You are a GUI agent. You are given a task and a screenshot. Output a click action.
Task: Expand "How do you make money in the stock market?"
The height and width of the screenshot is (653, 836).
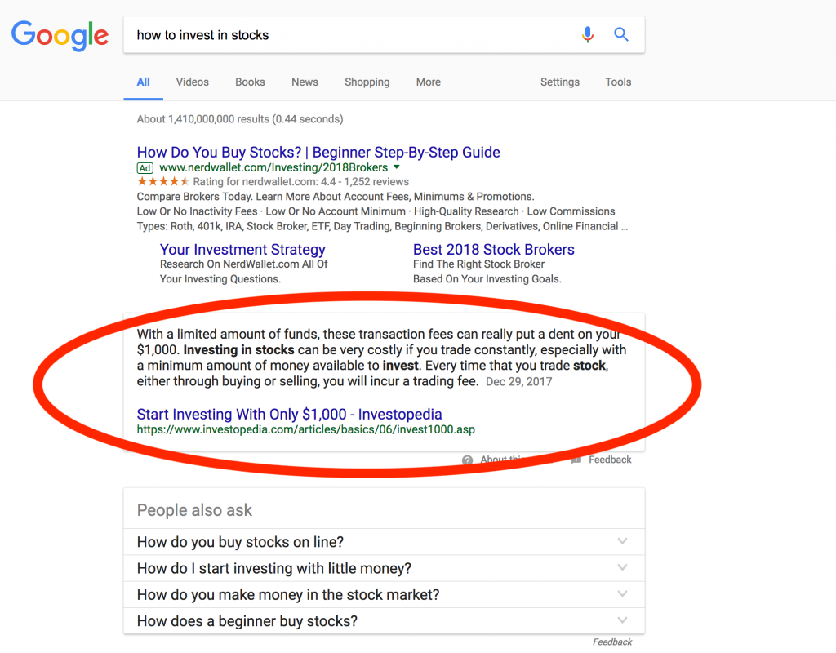384,594
